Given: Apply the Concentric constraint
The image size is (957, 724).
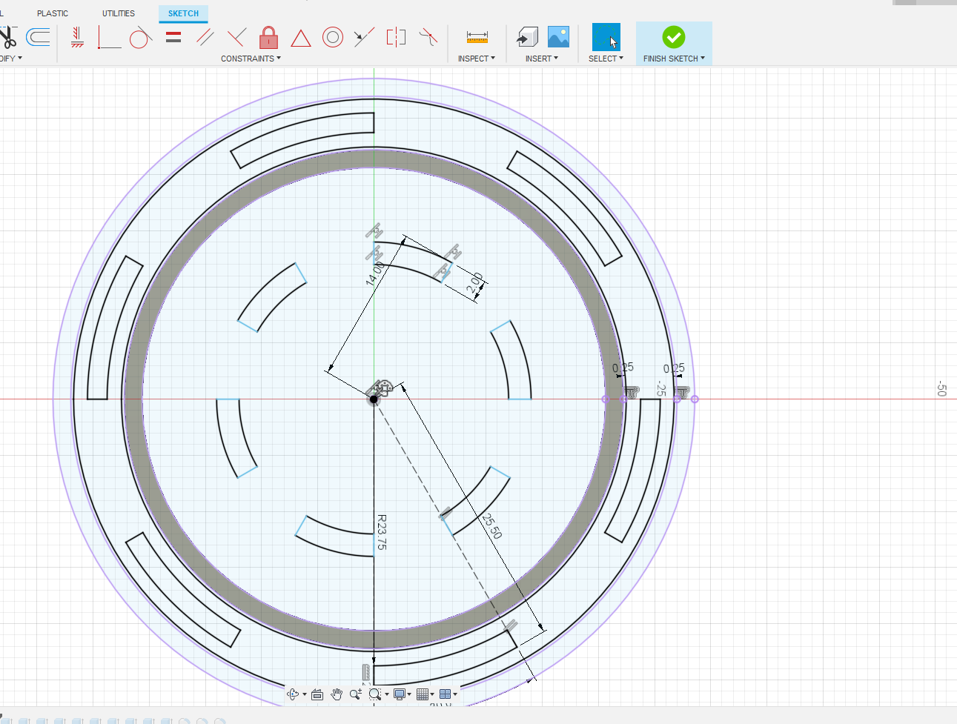Looking at the screenshot, I should [x=332, y=37].
